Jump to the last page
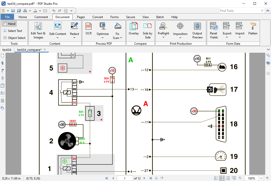The image size is (271, 181). pos(151,178)
